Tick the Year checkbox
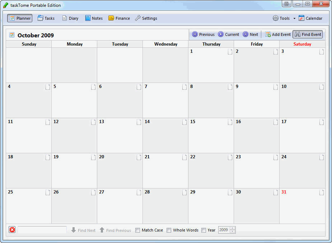Viewport: 332px width, 243px height. point(204,230)
